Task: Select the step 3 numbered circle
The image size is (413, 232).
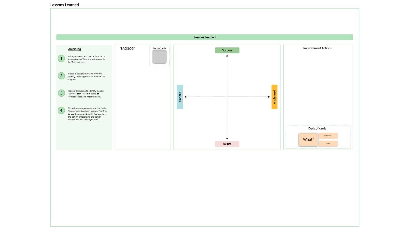Action: pyautogui.click(x=61, y=93)
